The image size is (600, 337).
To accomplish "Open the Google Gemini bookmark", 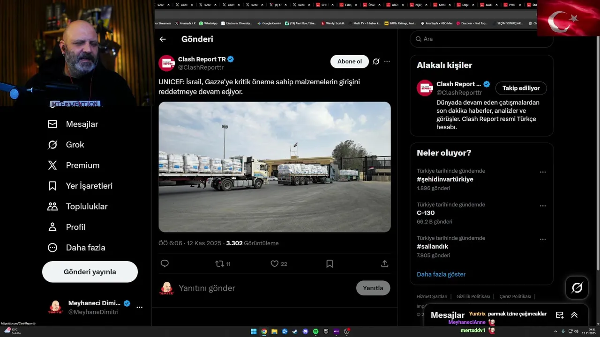I will pyautogui.click(x=269, y=23).
